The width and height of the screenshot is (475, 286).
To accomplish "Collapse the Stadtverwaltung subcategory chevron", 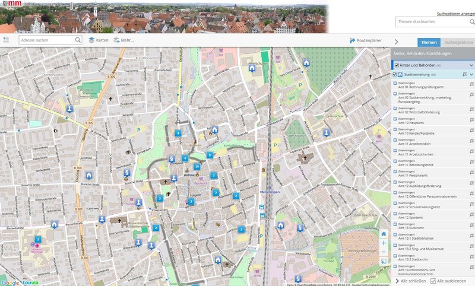I will pyautogui.click(x=471, y=75).
